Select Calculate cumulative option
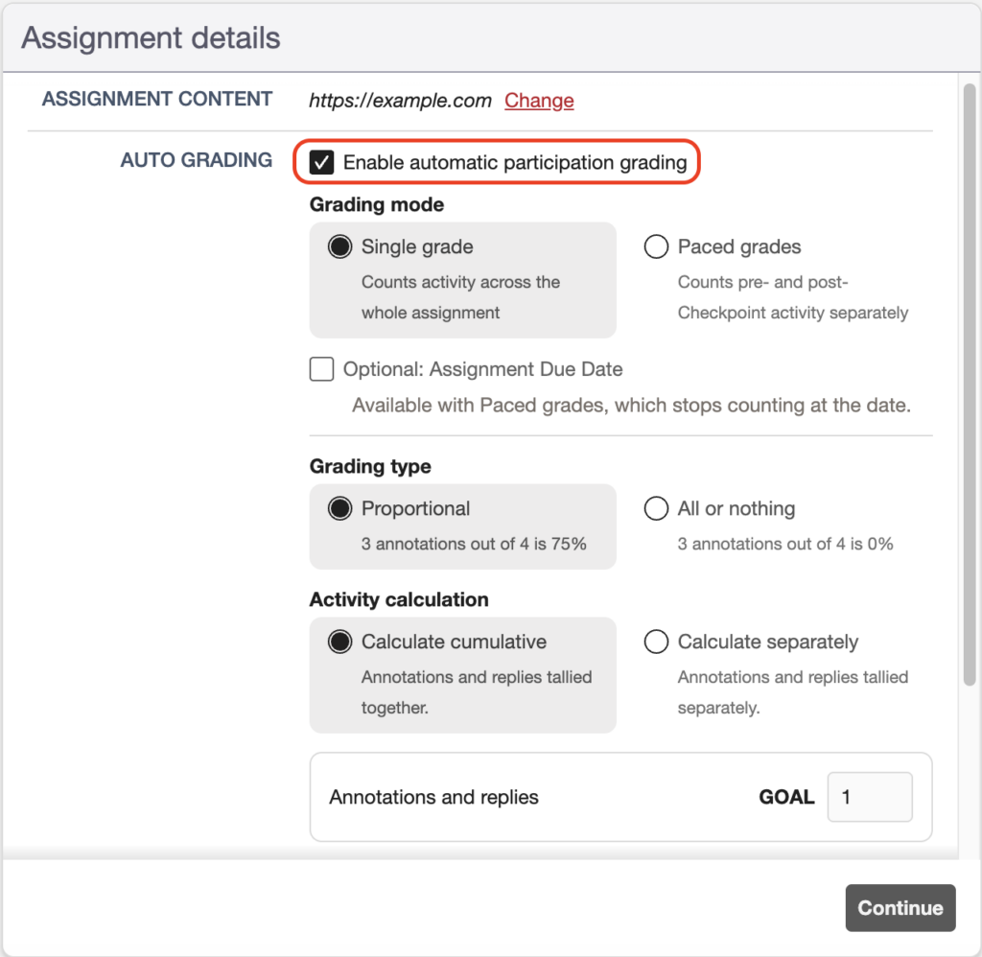The image size is (982, 957). (340, 642)
